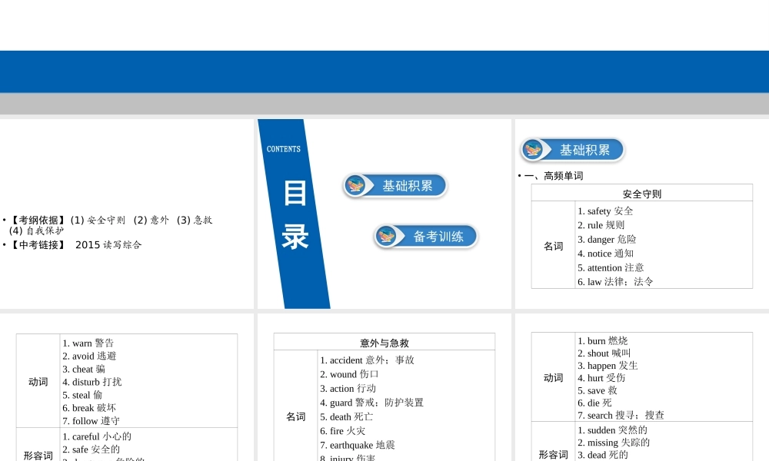This screenshot has height=461, width=769.
Task: Click the entry '1. sudden 突然的'
Action: [x=612, y=430]
